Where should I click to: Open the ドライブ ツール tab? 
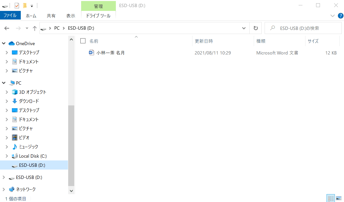[98, 16]
